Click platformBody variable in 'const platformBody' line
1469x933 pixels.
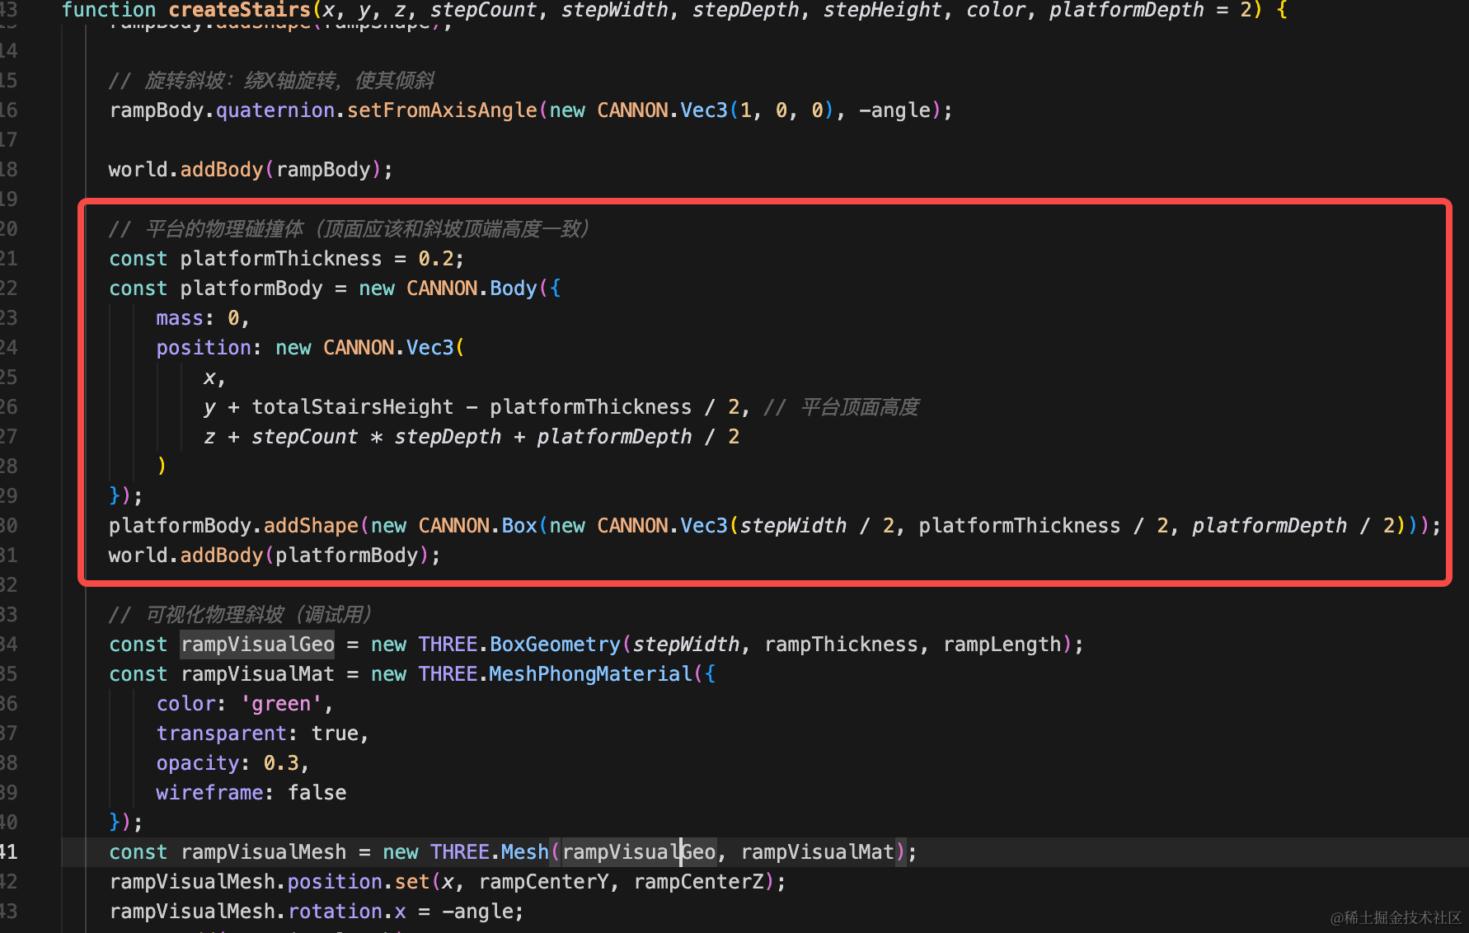pos(251,288)
